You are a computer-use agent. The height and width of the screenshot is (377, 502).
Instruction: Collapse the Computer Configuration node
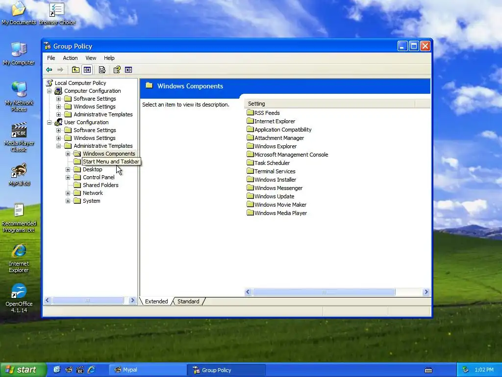(x=50, y=91)
